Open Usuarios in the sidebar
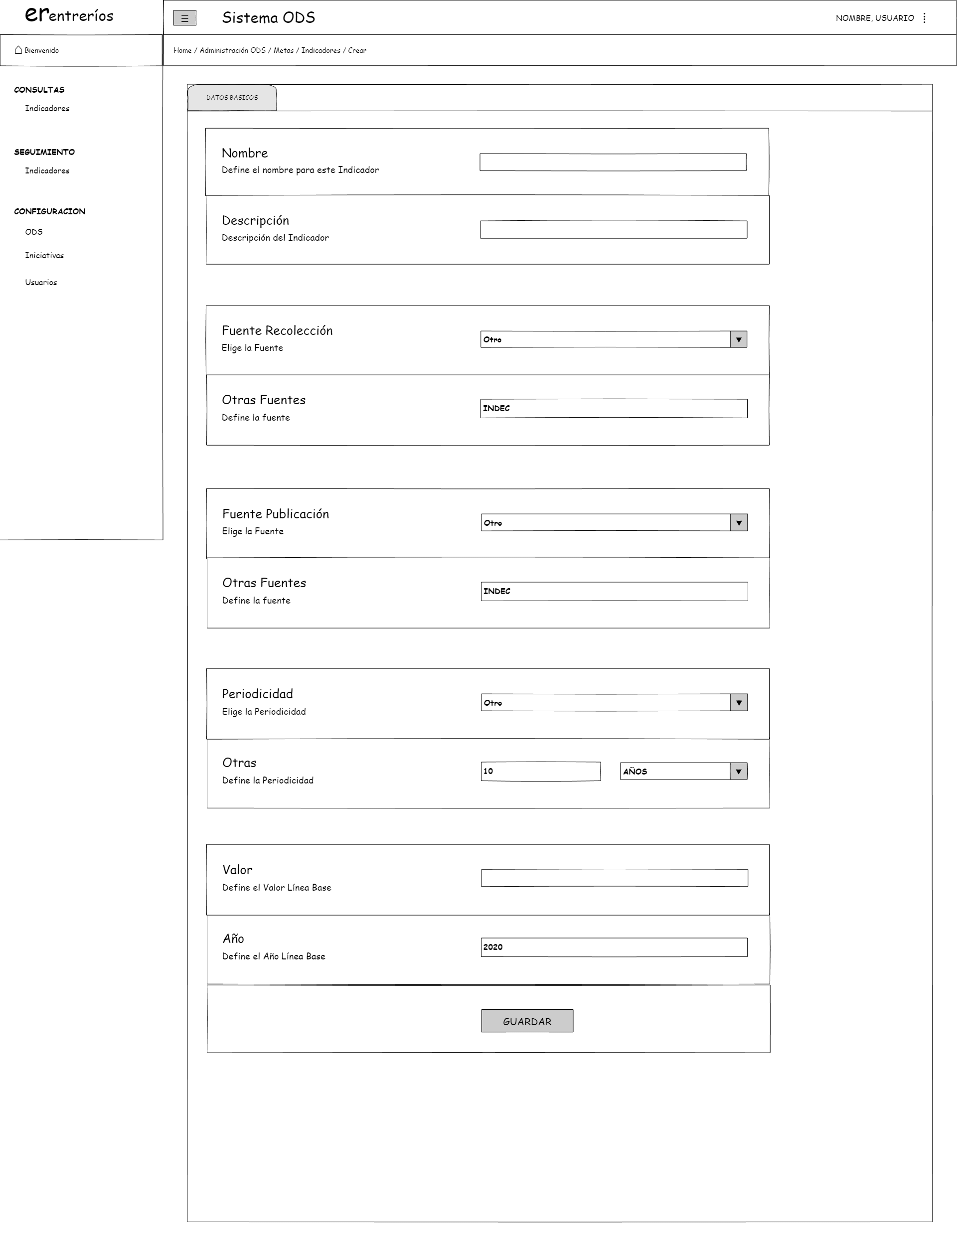Image resolution: width=957 pixels, height=1256 pixels. [41, 282]
